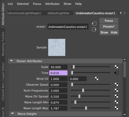The image size is (129, 117).
Task: Click the Wind UV first field 1.000
Action: point(58,79)
